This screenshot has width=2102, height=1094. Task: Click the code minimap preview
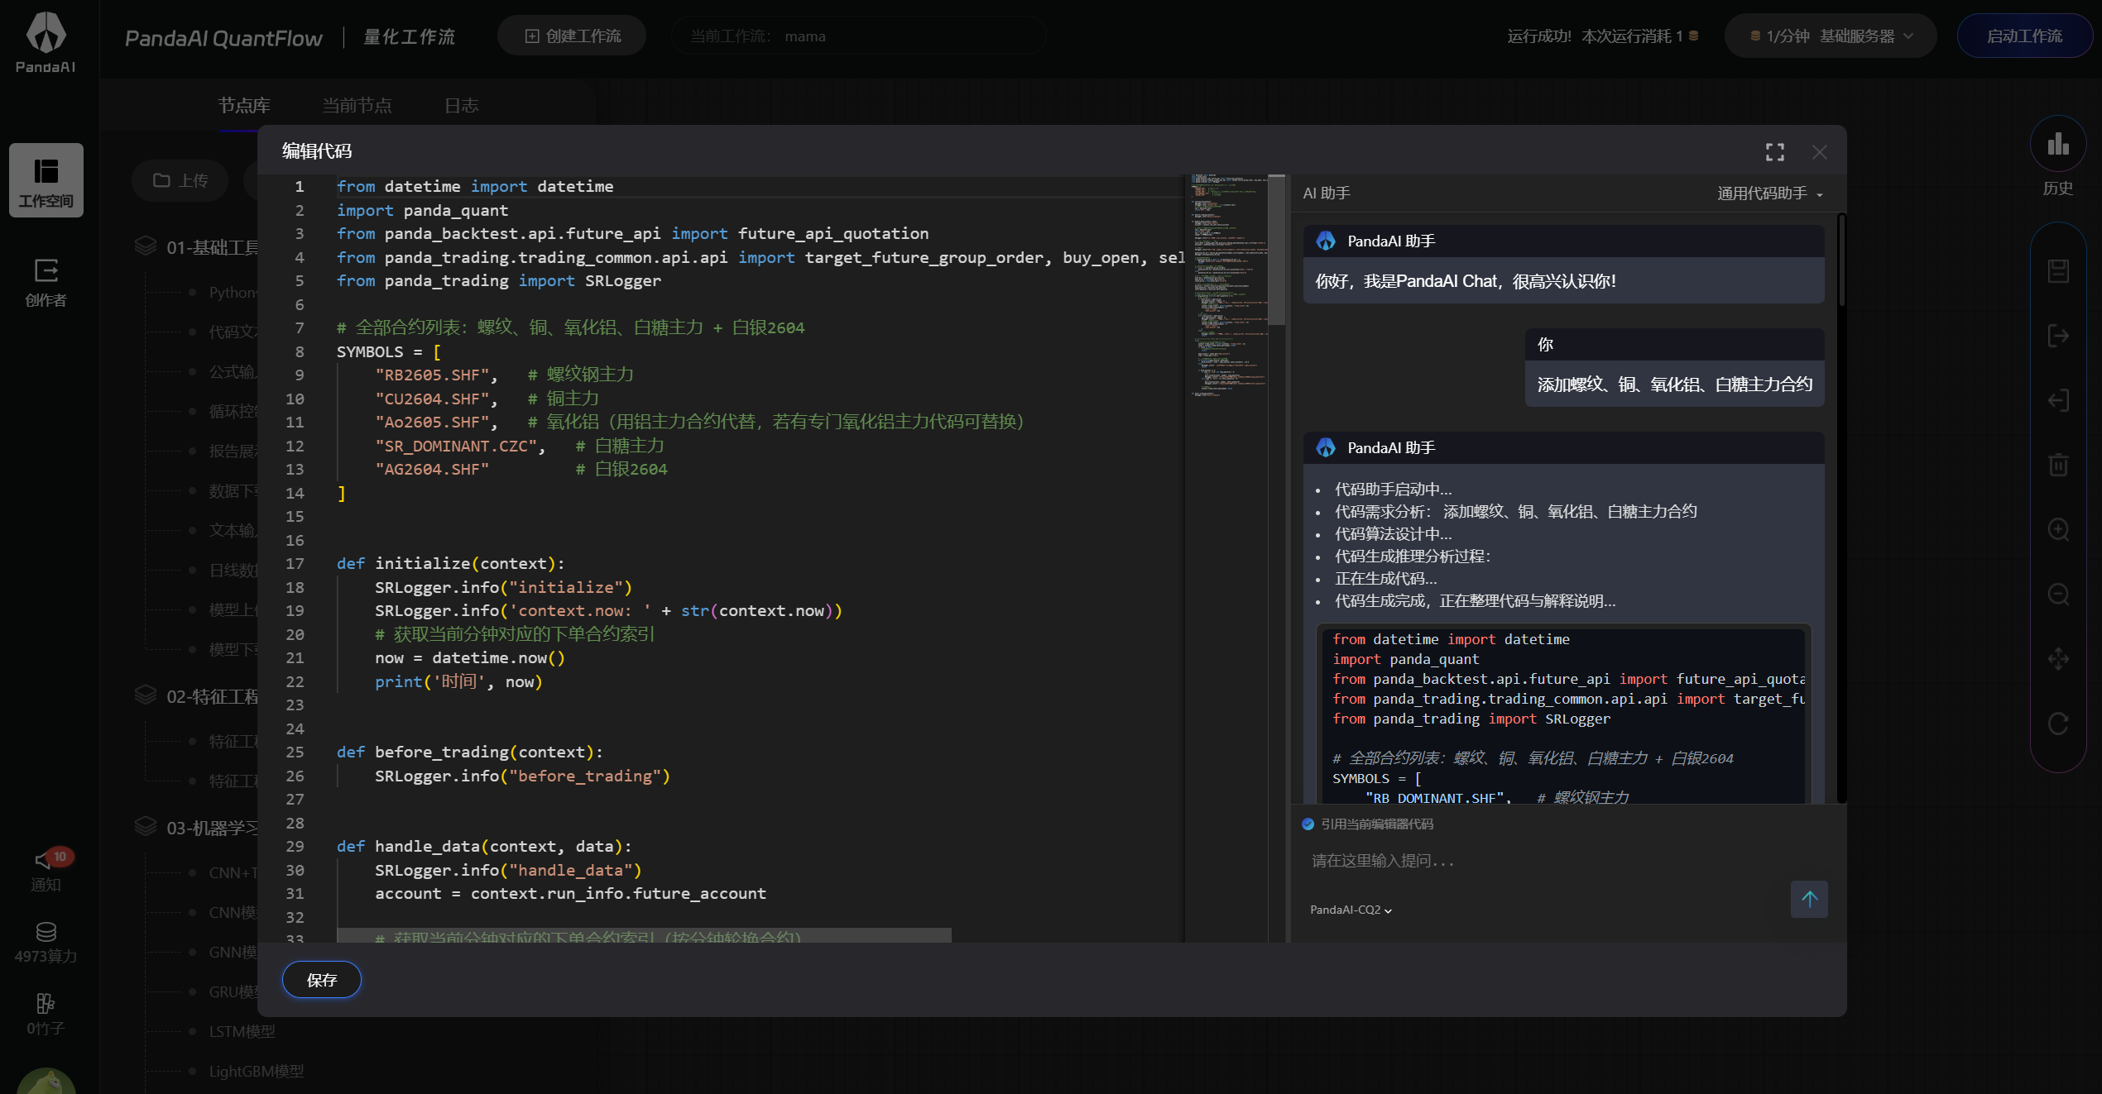coord(1228,285)
